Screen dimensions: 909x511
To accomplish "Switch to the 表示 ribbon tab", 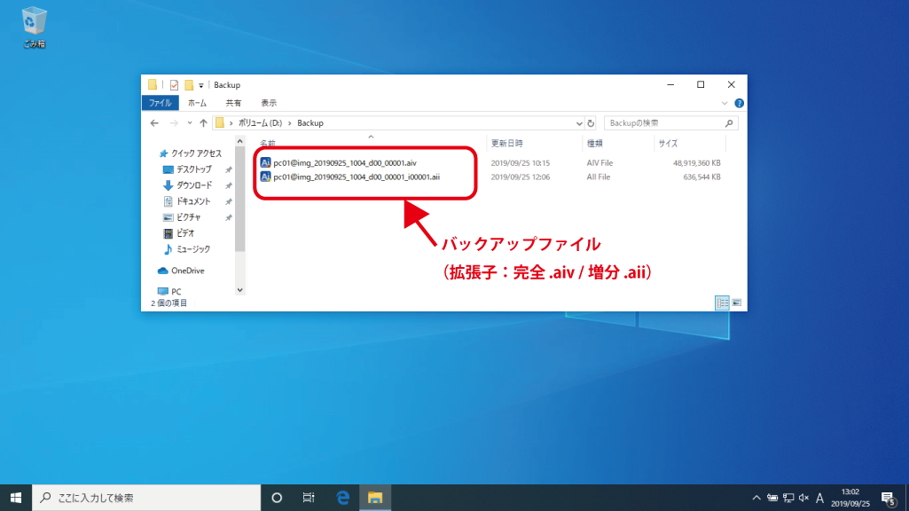I will [x=269, y=103].
